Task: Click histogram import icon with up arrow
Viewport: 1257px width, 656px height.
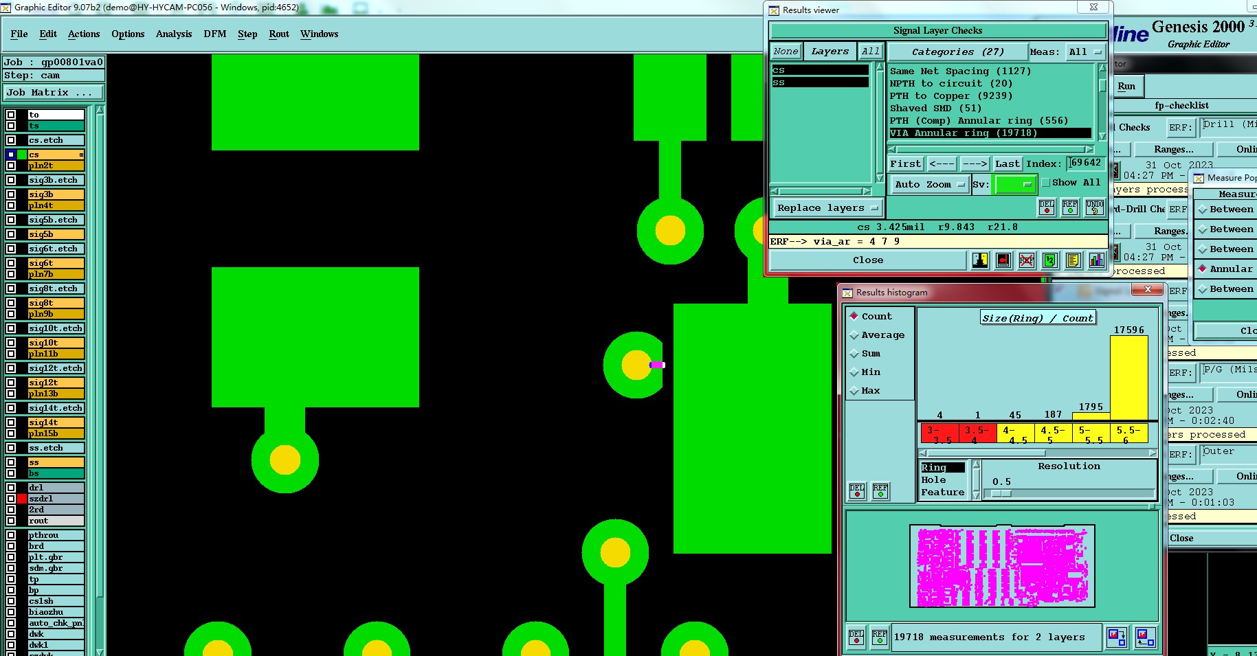Action: point(1145,637)
